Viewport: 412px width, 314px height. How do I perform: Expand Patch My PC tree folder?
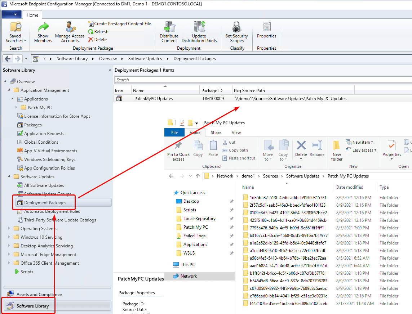point(16,107)
